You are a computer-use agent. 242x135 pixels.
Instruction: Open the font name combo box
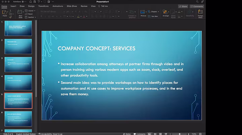click(x=52, y=11)
